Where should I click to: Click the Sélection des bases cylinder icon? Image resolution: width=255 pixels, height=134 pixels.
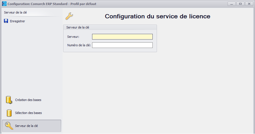click(9, 113)
